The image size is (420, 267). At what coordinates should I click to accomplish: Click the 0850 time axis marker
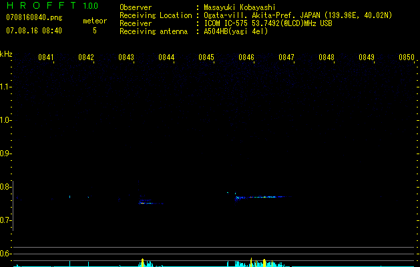point(407,57)
